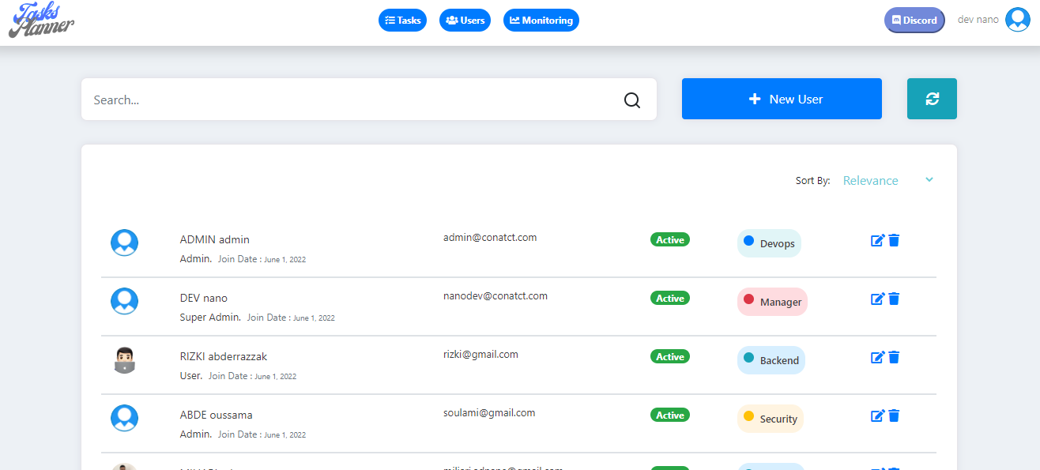The height and width of the screenshot is (470, 1040).
Task: Click RIZKI abderrazzak's profile picture
Action: [124, 359]
